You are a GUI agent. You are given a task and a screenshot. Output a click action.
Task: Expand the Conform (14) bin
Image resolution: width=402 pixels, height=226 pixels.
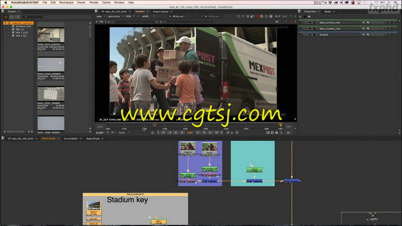[9, 27]
